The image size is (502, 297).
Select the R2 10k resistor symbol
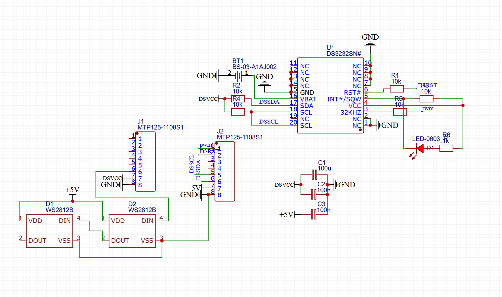[238, 99]
